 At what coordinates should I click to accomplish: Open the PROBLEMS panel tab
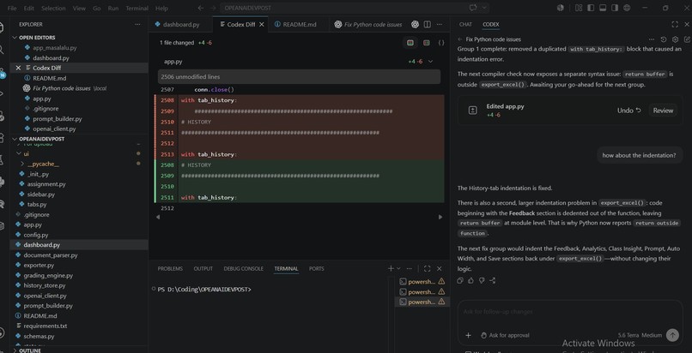point(170,268)
